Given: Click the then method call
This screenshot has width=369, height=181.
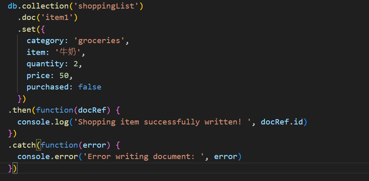Looking at the screenshot, I should click(x=19, y=110).
